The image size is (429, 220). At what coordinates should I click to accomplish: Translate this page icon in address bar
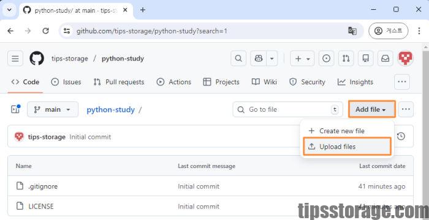(352, 31)
